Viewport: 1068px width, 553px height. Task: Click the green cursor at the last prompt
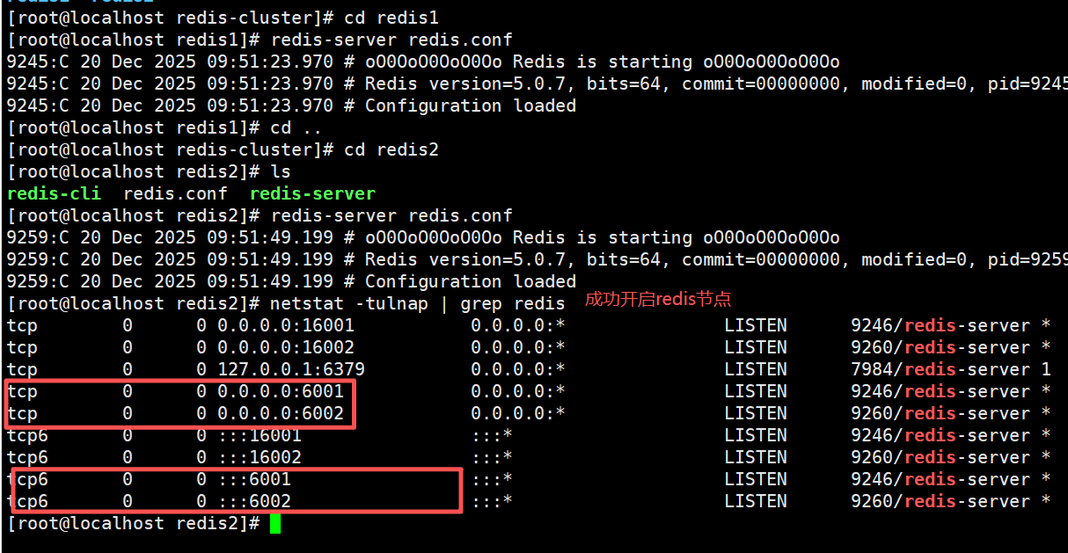tap(275, 524)
